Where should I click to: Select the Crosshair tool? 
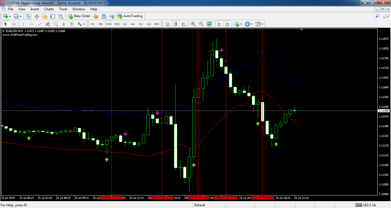14,24
